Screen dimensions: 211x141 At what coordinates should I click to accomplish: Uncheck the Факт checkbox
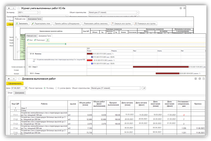(x=28, y=40)
